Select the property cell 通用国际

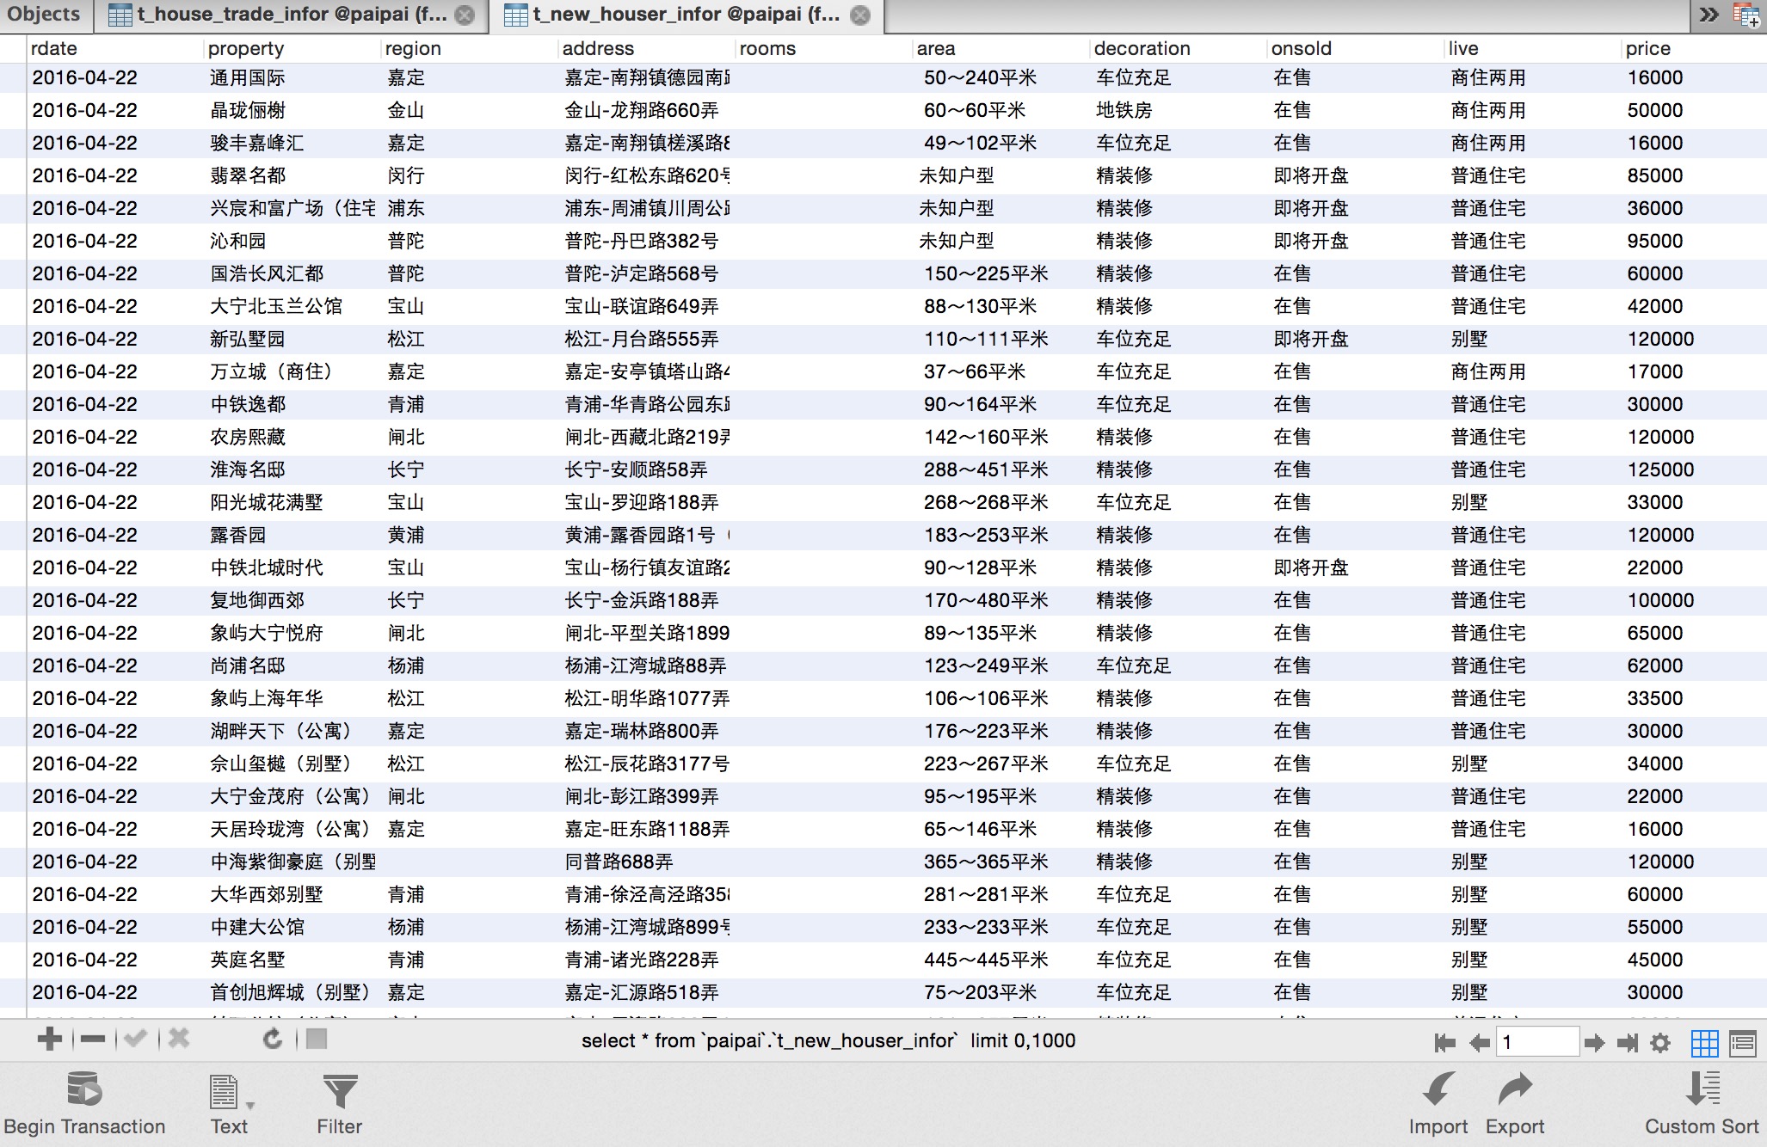[248, 77]
